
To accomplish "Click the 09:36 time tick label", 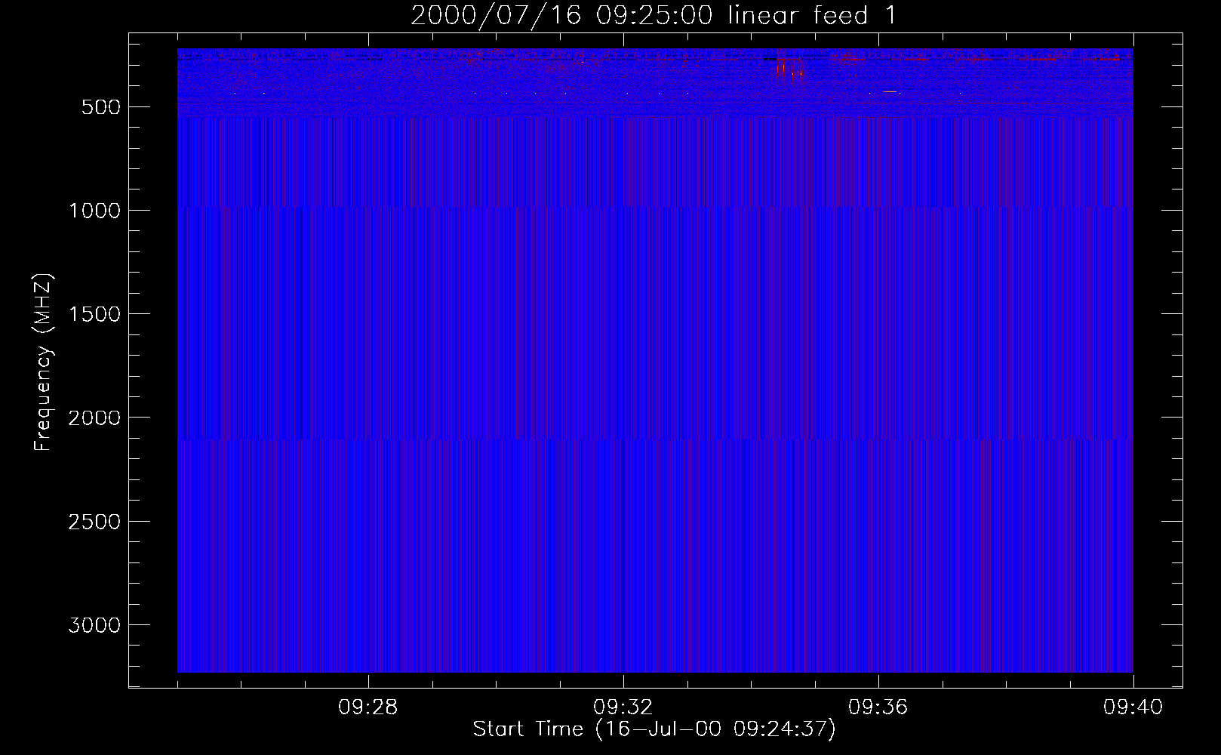I will [x=878, y=707].
